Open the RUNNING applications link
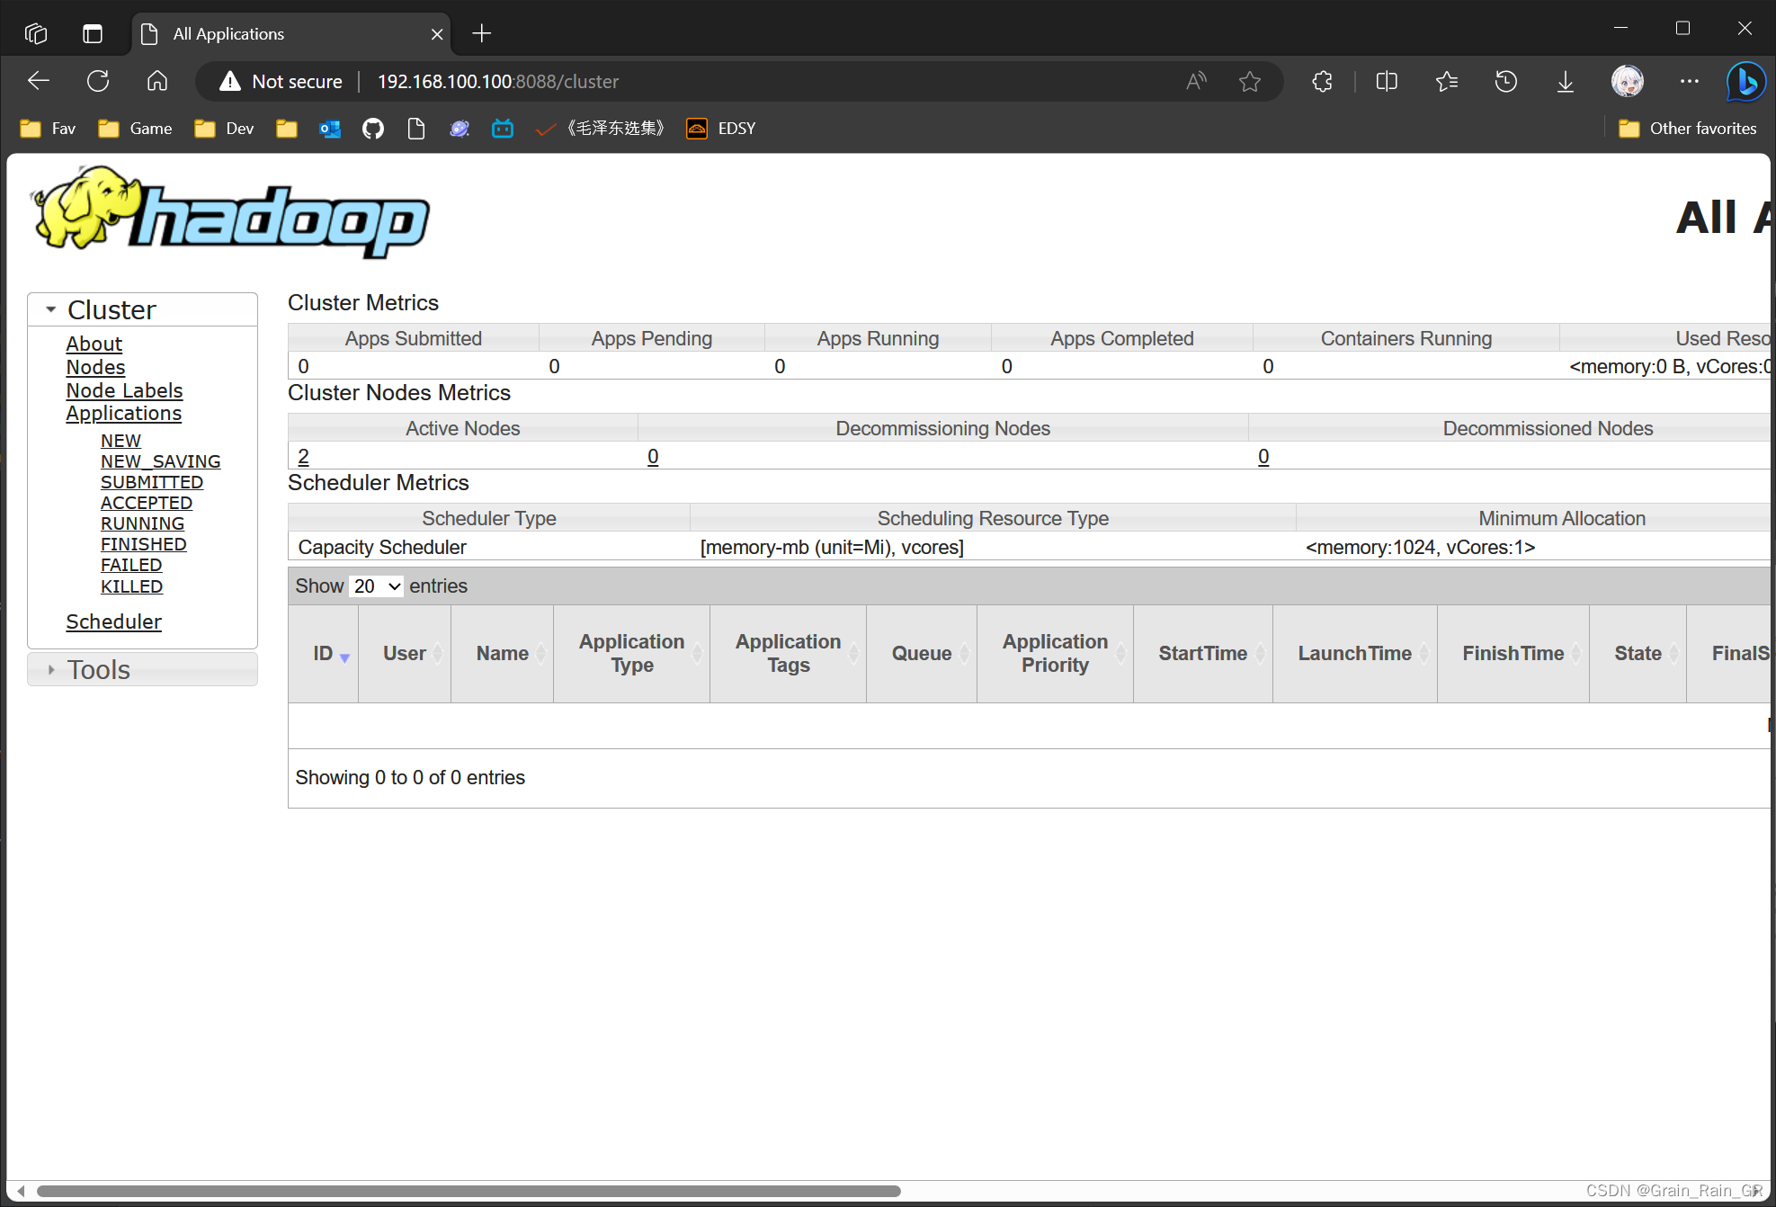Image resolution: width=1776 pixels, height=1207 pixels. (142, 523)
